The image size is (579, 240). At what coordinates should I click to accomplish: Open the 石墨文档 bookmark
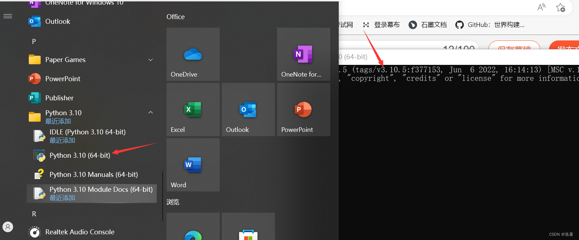[428, 25]
